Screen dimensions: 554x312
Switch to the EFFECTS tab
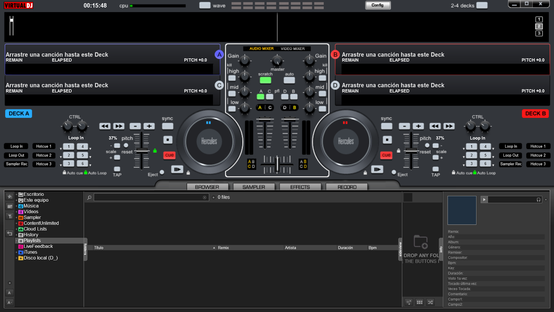pos(300,187)
